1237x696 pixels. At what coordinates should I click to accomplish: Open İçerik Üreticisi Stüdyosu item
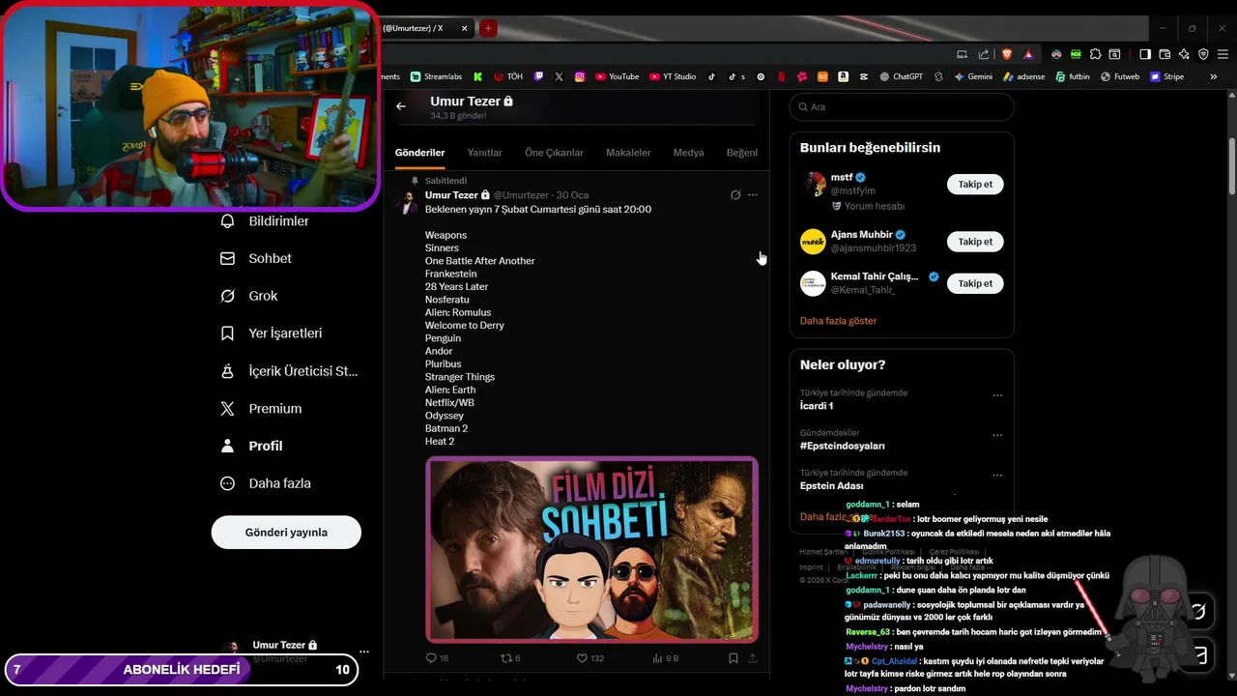289,371
